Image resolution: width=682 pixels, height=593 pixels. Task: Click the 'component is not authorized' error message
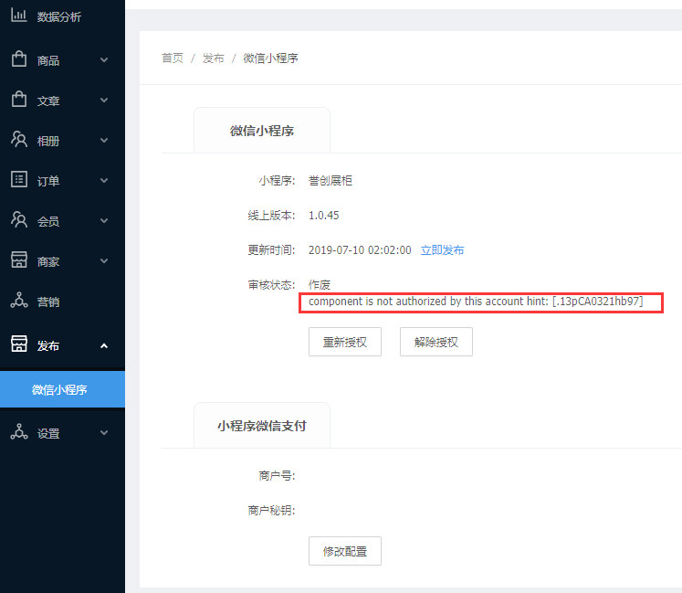tap(476, 302)
